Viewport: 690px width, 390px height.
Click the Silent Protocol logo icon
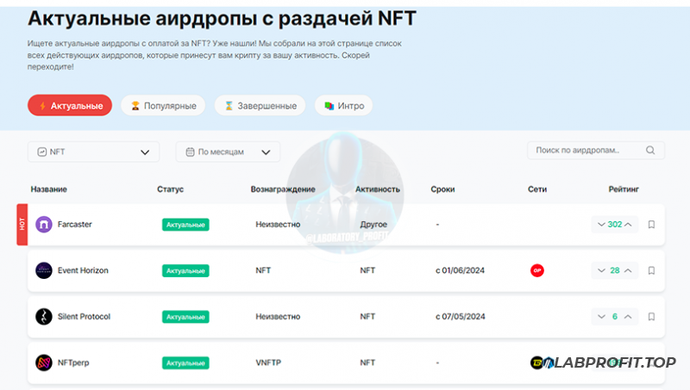pyautogui.click(x=43, y=317)
